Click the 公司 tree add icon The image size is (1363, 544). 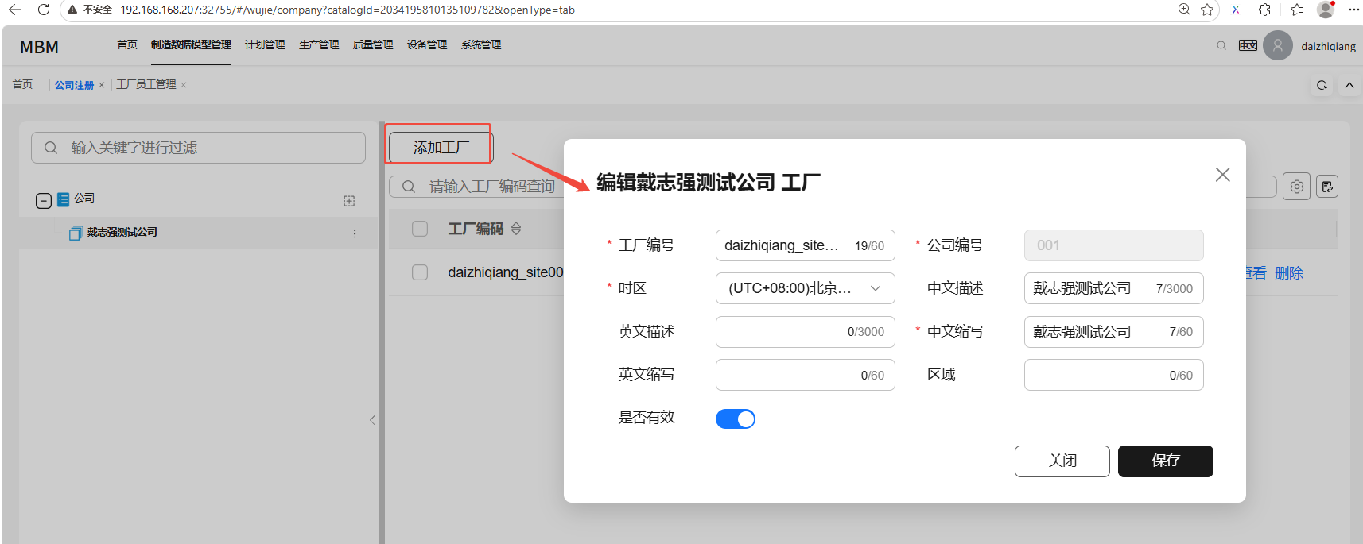click(x=349, y=201)
